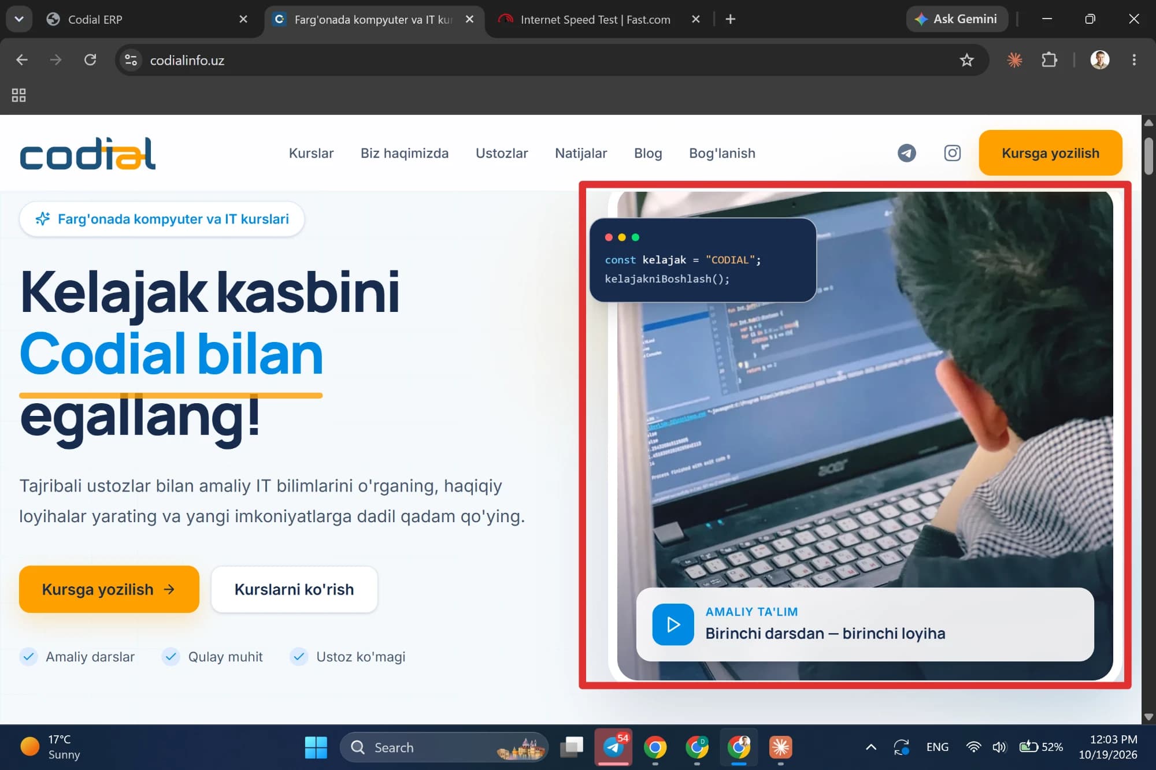Click the blue play button on video card
Viewport: 1156px width, 770px height.
click(x=673, y=624)
